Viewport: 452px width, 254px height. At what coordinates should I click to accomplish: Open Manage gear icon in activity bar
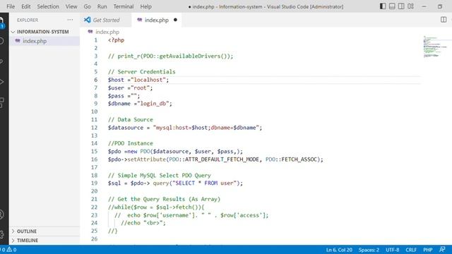1,234
